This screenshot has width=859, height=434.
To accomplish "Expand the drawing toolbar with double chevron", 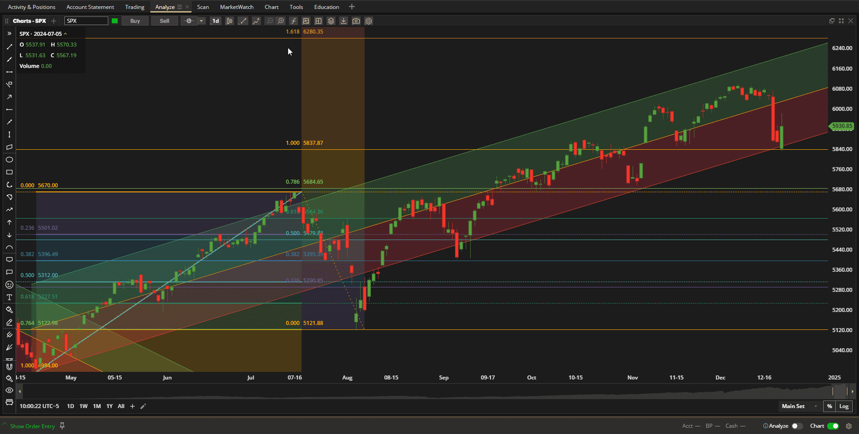I will (9, 34).
